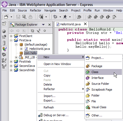This screenshot has height=121, width=123.
Task: Open the Package Explorer view menu arrow
Action: [43, 25]
